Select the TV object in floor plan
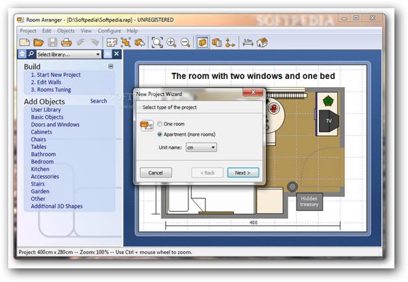Viewport: 408px width, 282px height. [x=328, y=121]
